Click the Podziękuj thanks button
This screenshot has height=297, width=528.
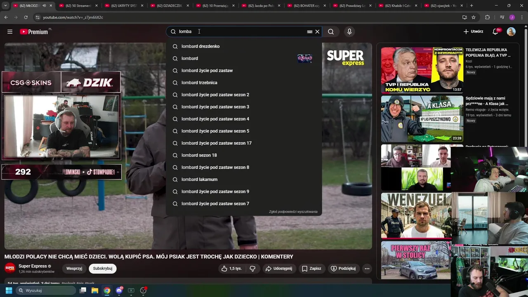[343, 269]
